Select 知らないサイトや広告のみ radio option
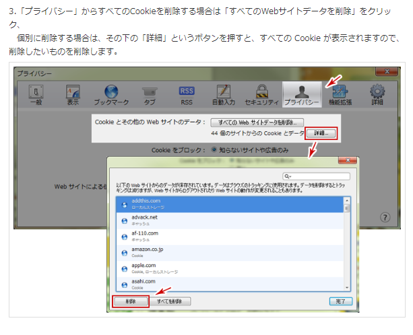This screenshot has width=413, height=335. [215, 150]
